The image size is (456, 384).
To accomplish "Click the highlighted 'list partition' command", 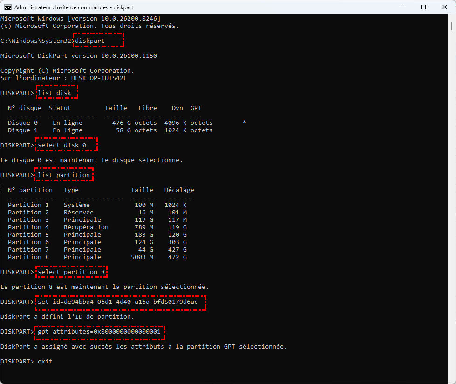I will pos(64,175).
